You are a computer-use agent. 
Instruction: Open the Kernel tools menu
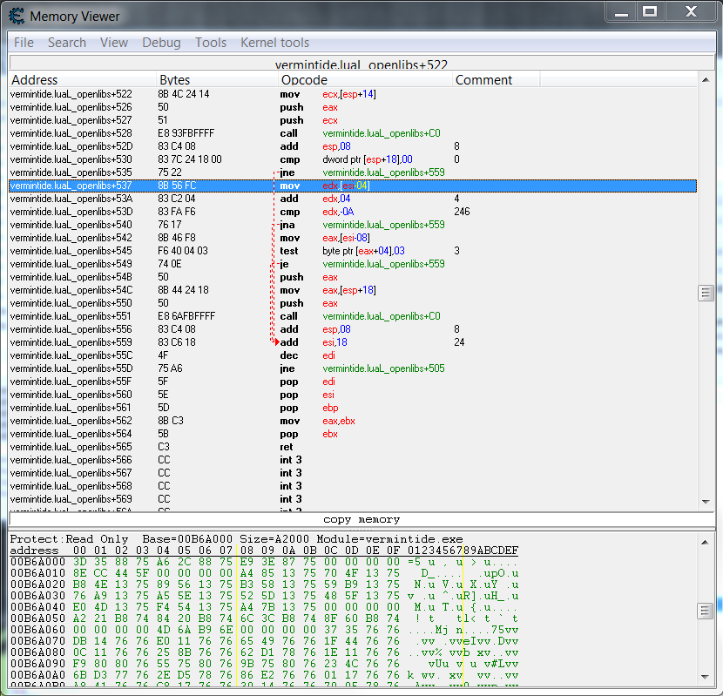(274, 42)
